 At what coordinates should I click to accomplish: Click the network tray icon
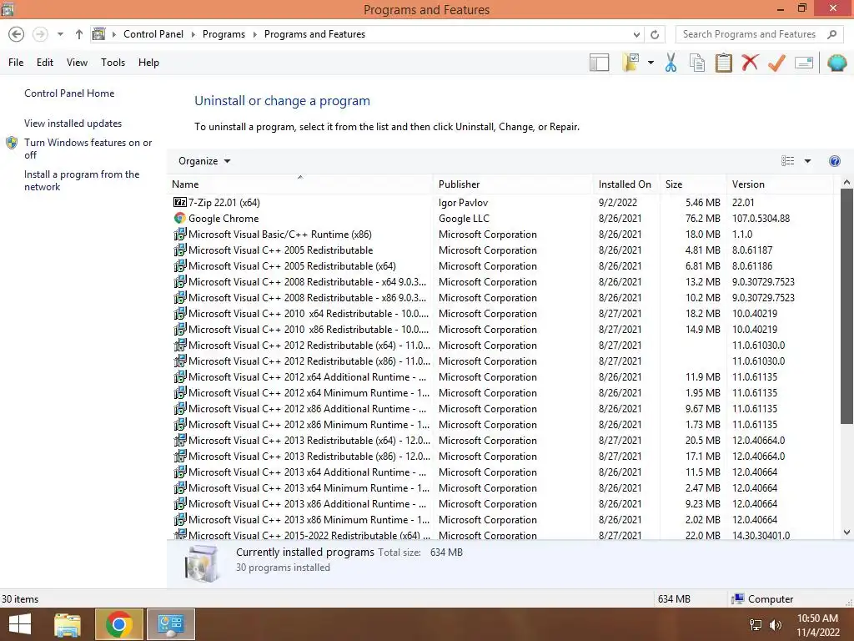756,625
